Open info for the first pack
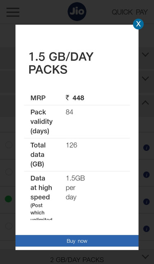Image resolution: width=154 pixels, height=264 pixels. point(146,148)
